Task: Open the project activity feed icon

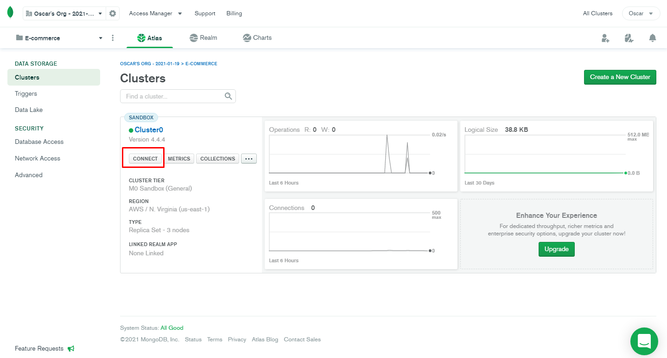Action: pos(629,38)
